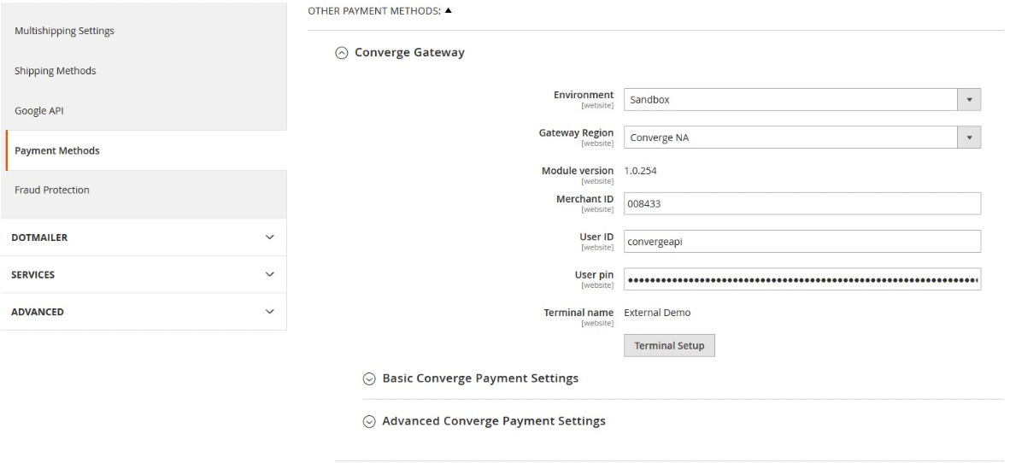This screenshot has width=1010, height=463.
Task: Expand the ADVANCED section chevron
Action: pyautogui.click(x=270, y=312)
